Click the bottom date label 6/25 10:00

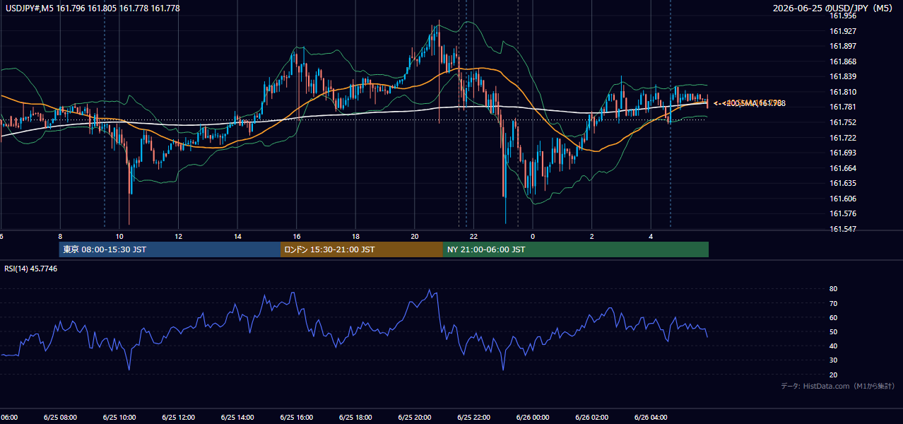tap(119, 418)
